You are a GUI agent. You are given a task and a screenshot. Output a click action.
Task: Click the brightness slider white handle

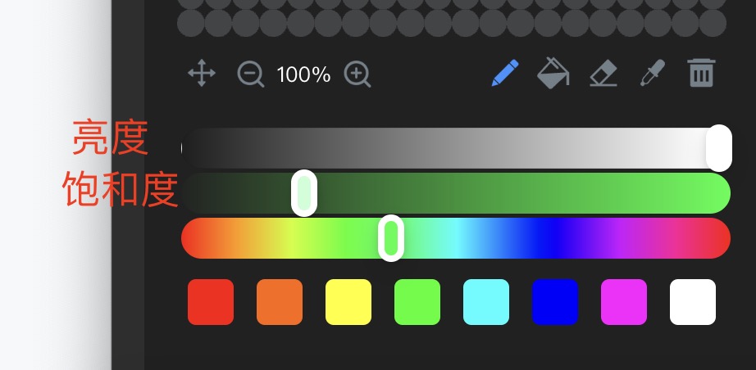pyautogui.click(x=719, y=148)
